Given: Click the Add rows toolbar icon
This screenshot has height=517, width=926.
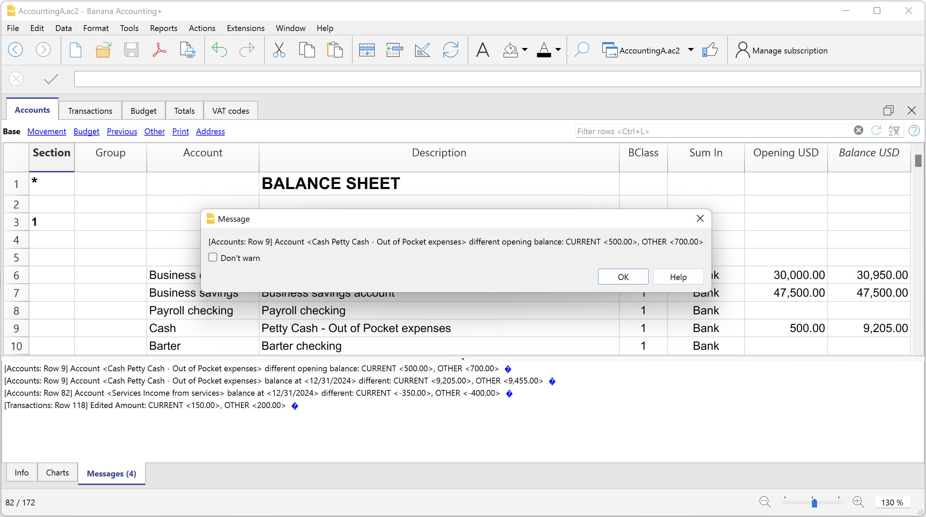Looking at the screenshot, I should pos(367,50).
